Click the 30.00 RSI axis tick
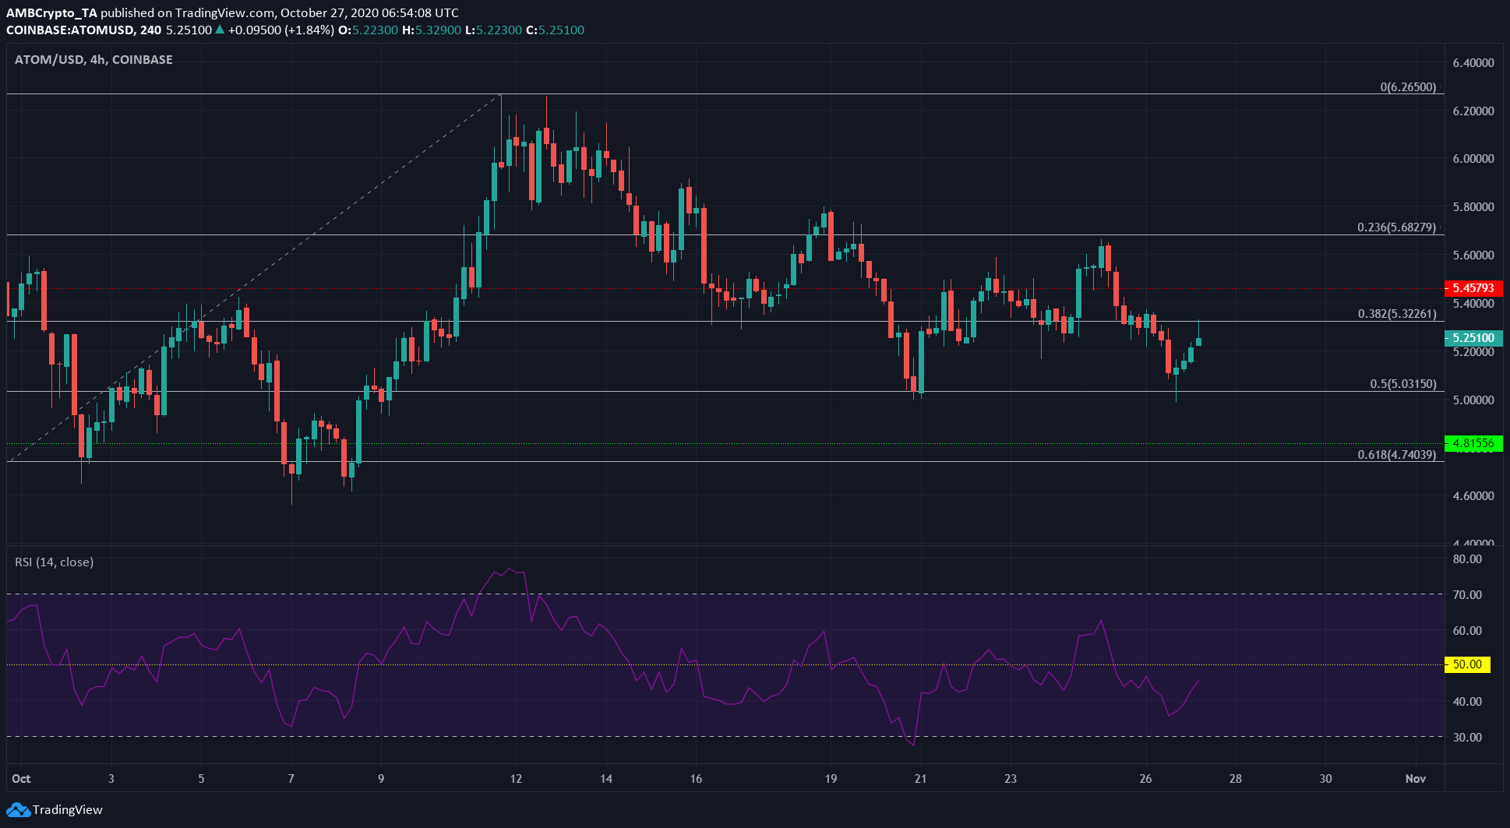 pos(1468,737)
